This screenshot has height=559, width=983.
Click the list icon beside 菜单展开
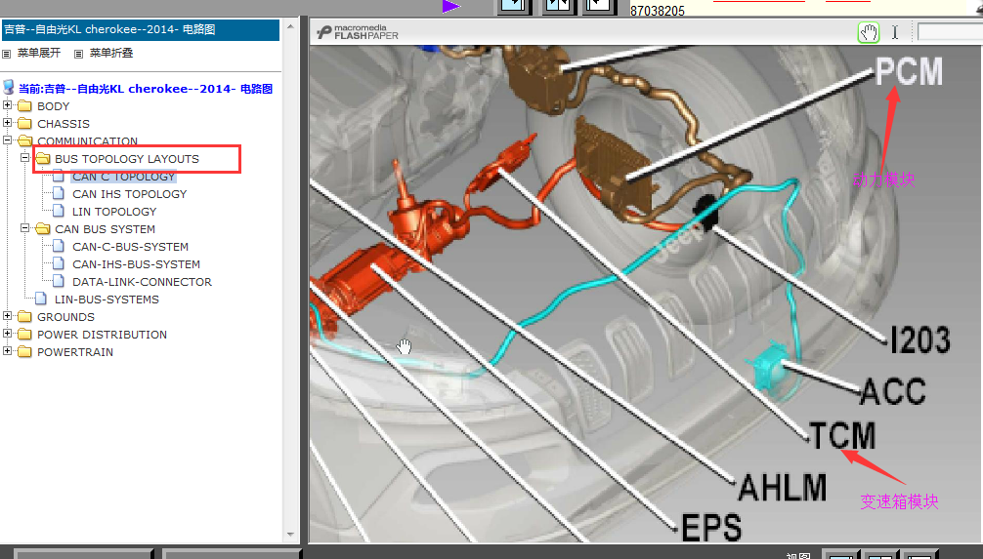click(x=6, y=54)
